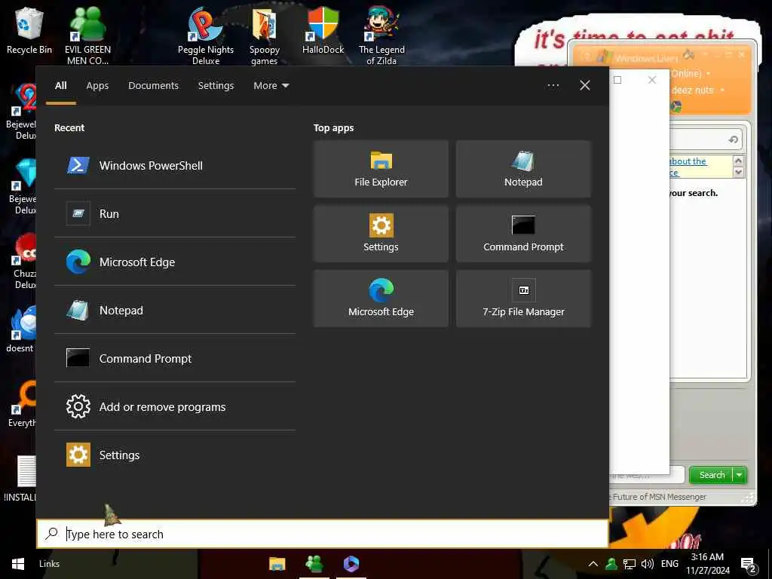The width and height of the screenshot is (772, 579).
Task: Open Microsoft Edge tile in Top apps
Action: point(381,299)
